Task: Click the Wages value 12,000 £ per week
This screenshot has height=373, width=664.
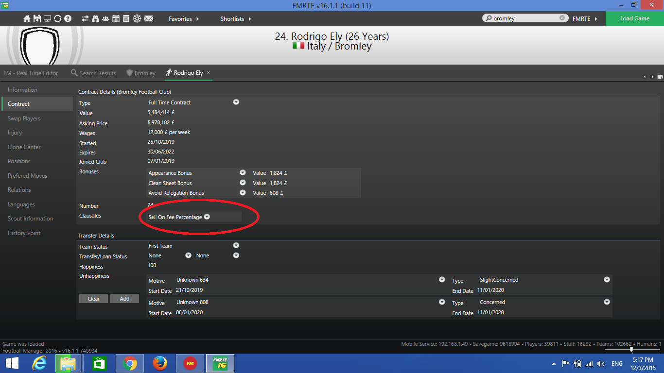Action: click(x=169, y=133)
